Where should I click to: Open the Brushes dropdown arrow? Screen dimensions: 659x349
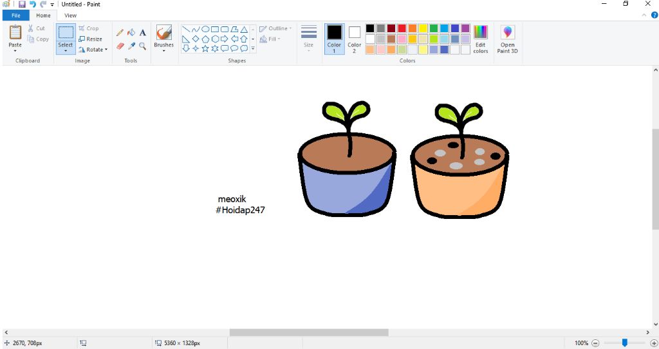pos(164,51)
